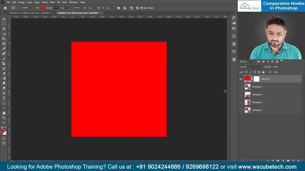Select the Brush tool
305x171 pixels.
tap(4, 58)
